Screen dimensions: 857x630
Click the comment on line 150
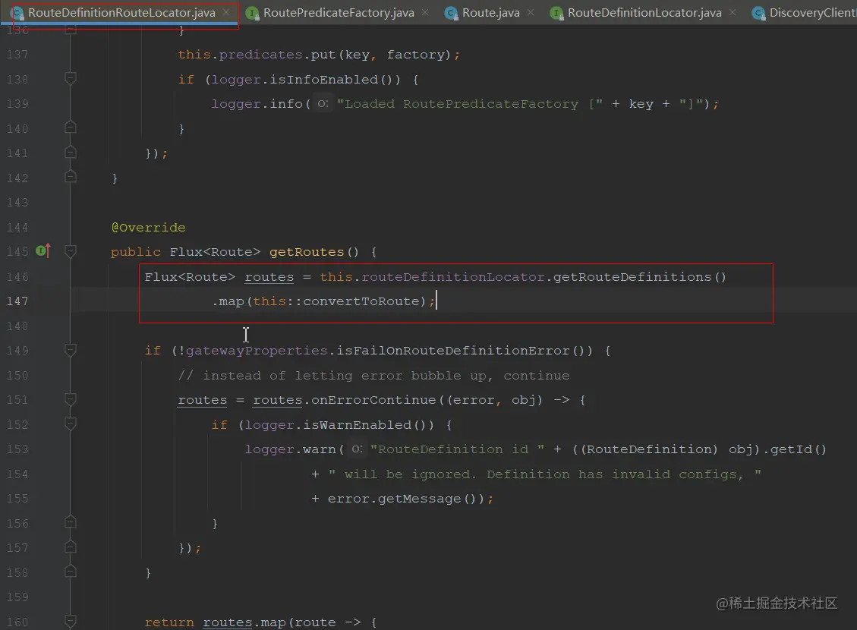tap(373, 376)
